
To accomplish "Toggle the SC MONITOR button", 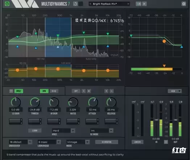I will [107, 142].
